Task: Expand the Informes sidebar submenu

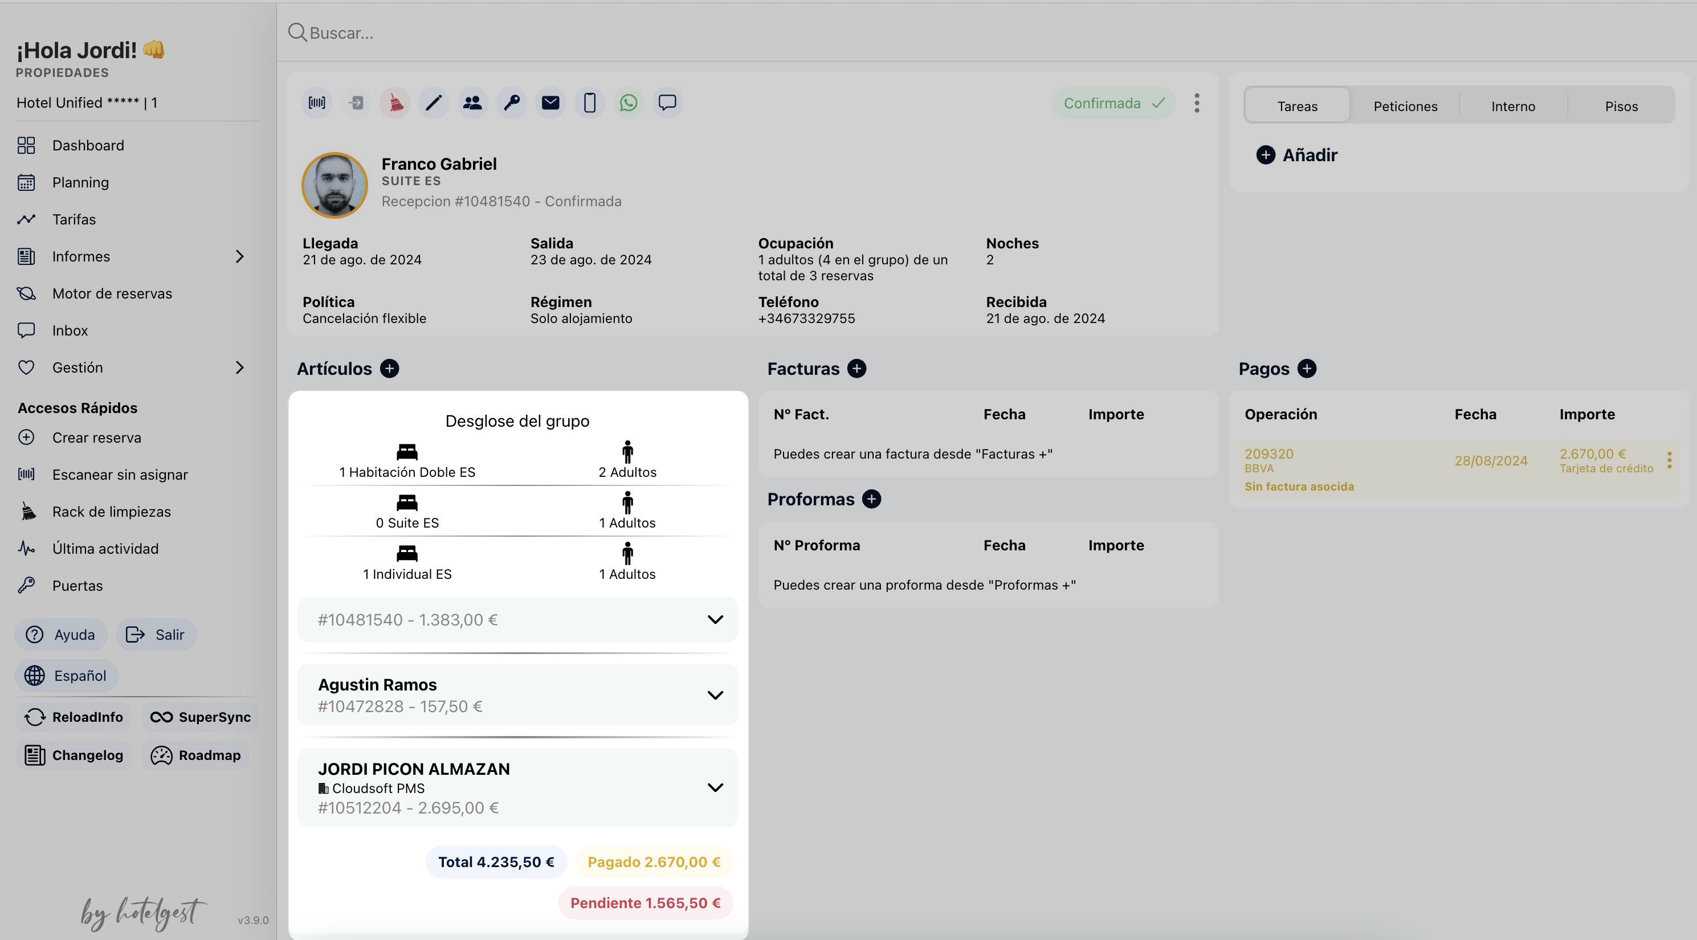Action: click(x=240, y=256)
